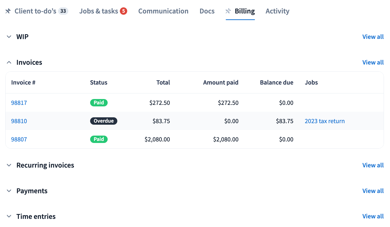390x227 pixels.
Task: Expand the Payments section chevron
Action: [x=9, y=191]
